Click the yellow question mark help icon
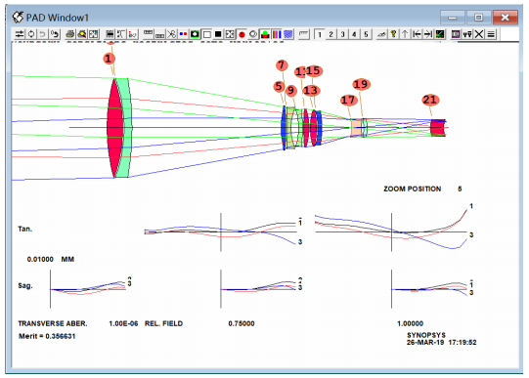Viewport: 529px width, 378px height. tap(393, 34)
